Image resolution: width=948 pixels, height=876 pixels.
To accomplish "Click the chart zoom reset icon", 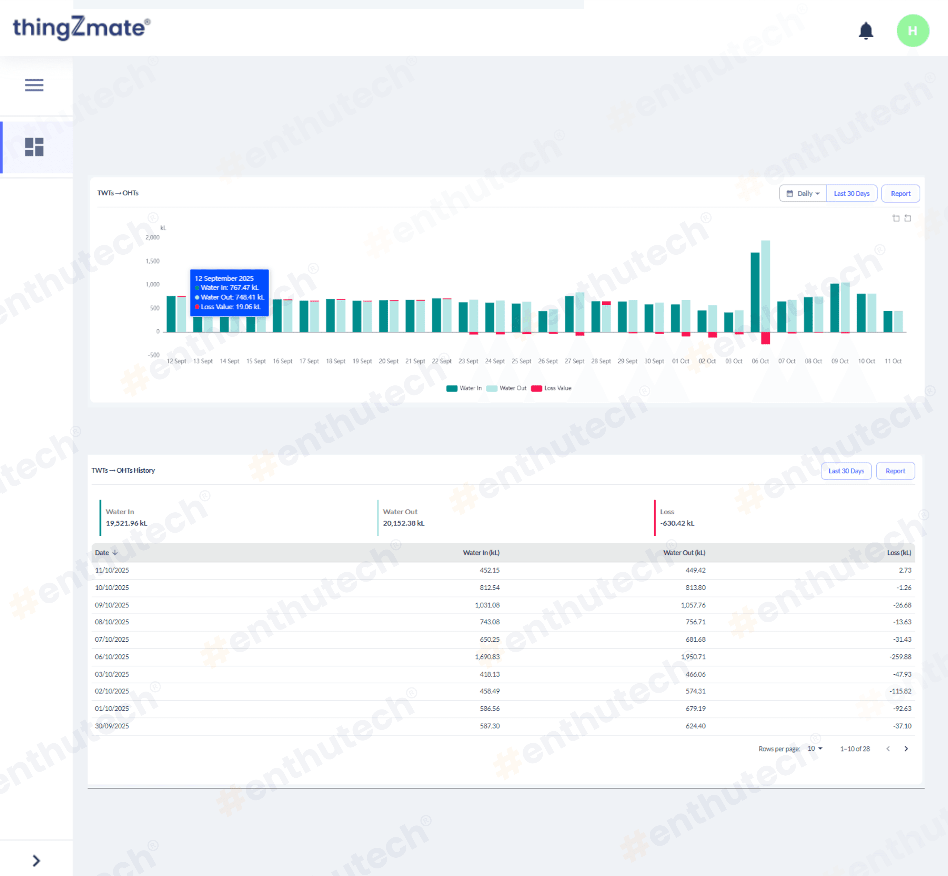I will [907, 218].
